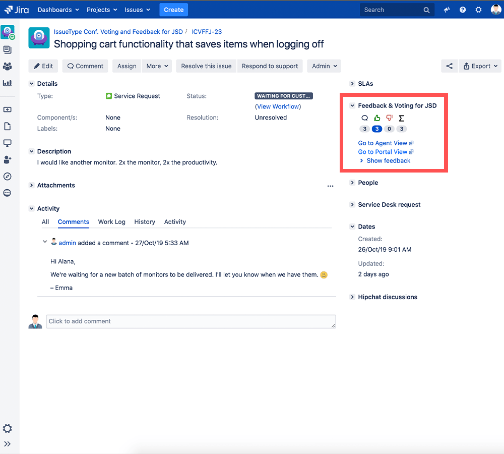
Task: Click the 0 downvote count badge
Action: tap(389, 129)
